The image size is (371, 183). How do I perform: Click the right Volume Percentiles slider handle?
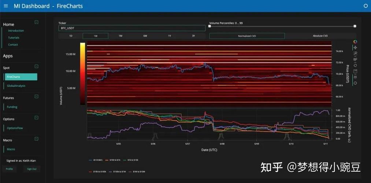pyautogui.click(x=355, y=26)
